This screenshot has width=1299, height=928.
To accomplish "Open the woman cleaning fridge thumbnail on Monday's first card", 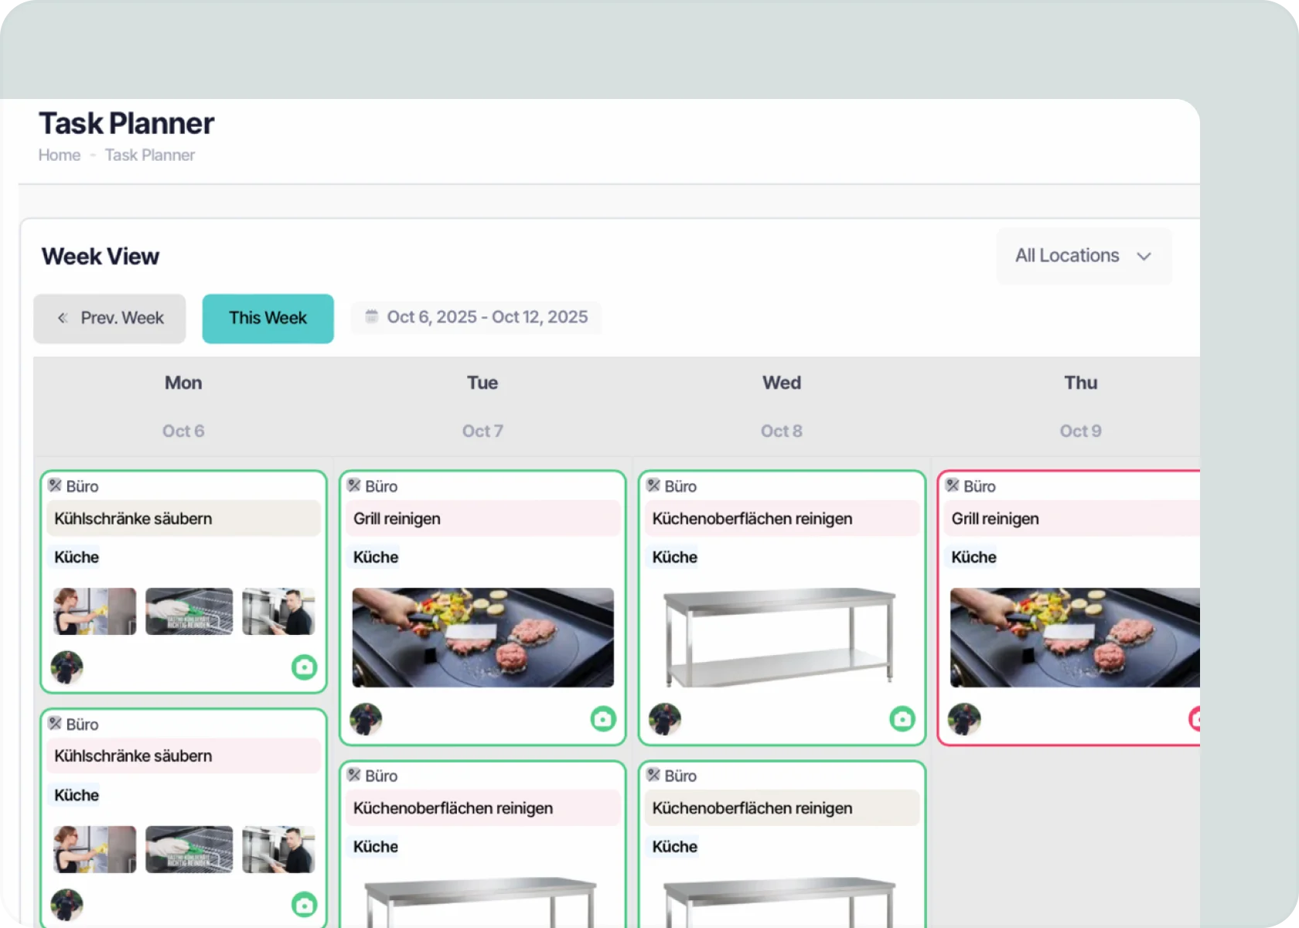I will (94, 611).
